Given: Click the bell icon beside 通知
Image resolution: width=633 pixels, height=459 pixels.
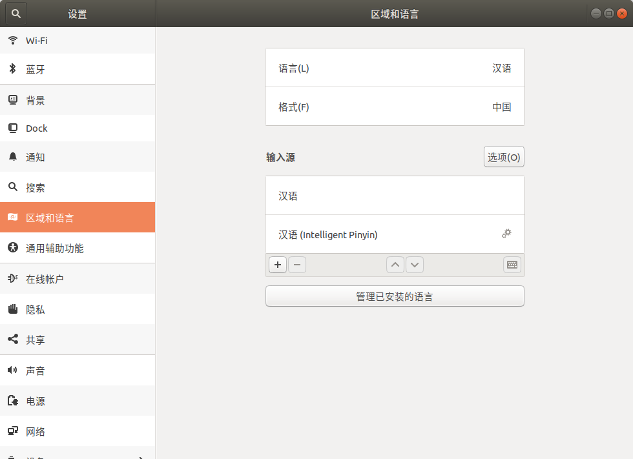Looking at the screenshot, I should tap(13, 156).
